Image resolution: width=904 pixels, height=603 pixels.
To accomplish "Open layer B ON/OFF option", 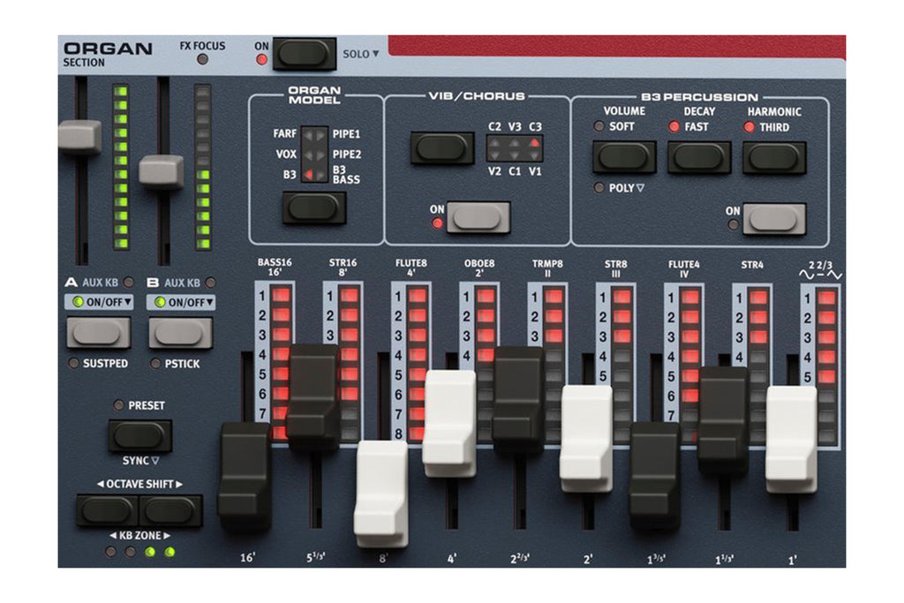I will click(x=181, y=302).
